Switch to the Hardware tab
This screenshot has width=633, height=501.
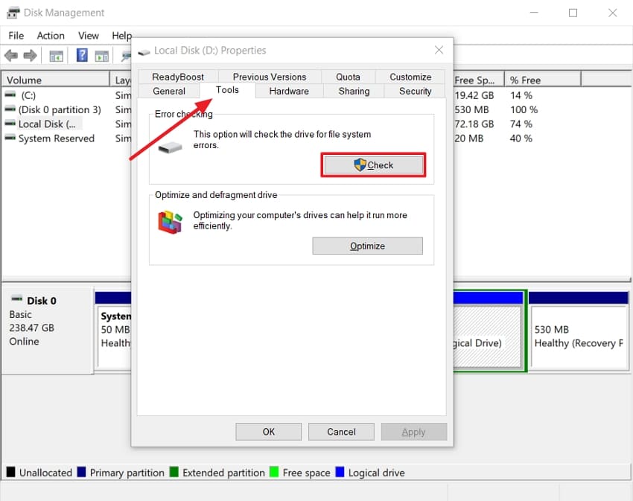288,91
